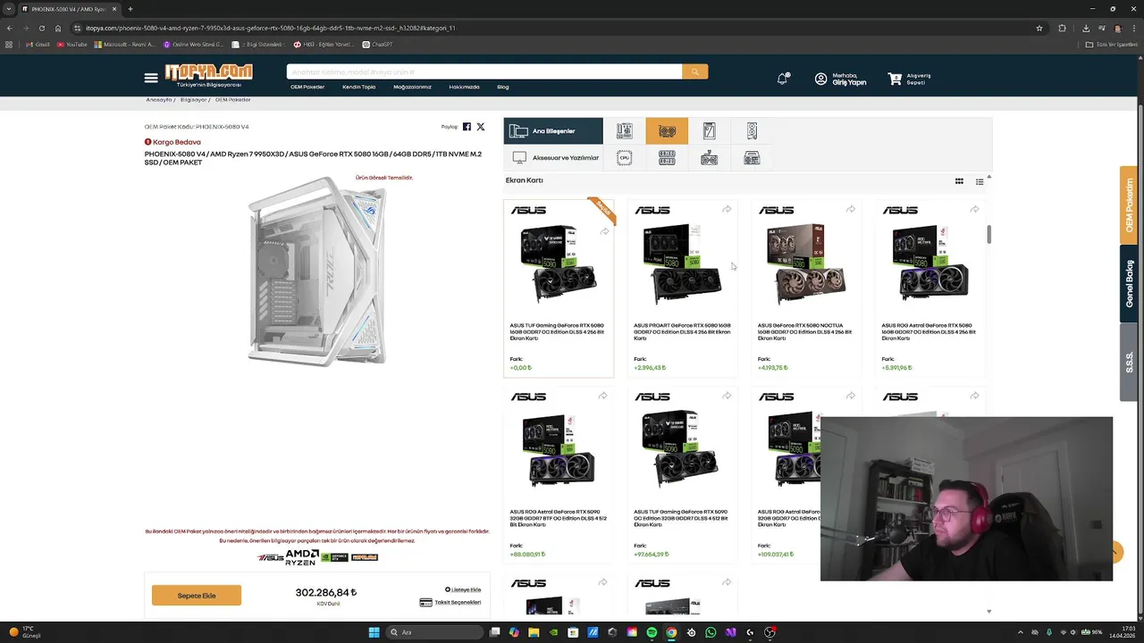
Task: Select the ASUS PROART GeForce RTX 5080 thumbnail
Action: click(683, 264)
